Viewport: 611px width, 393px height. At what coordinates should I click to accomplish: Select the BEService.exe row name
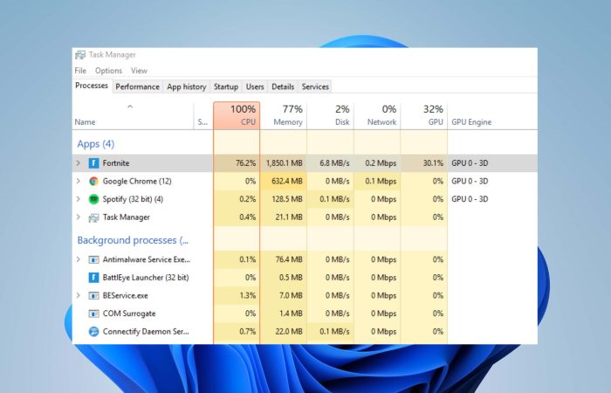[x=126, y=295]
